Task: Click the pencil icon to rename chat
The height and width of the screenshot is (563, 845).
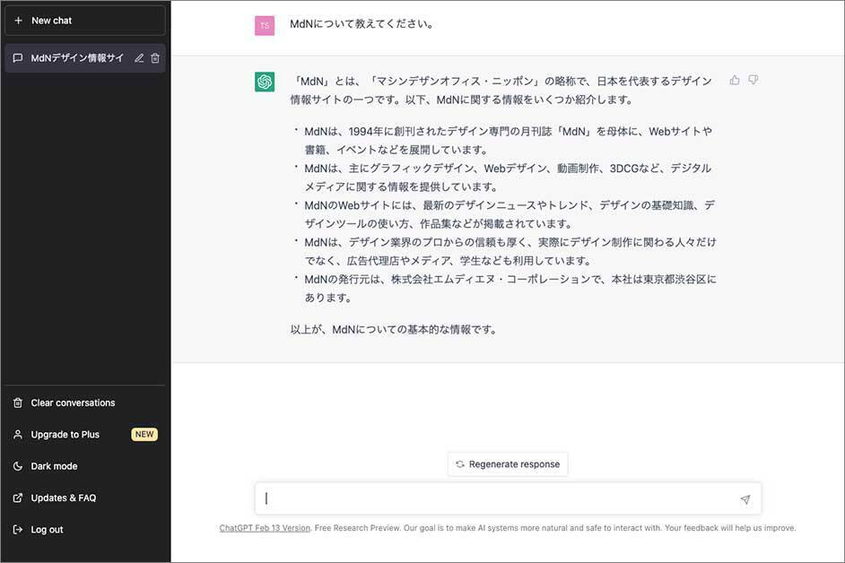Action: pos(139,58)
